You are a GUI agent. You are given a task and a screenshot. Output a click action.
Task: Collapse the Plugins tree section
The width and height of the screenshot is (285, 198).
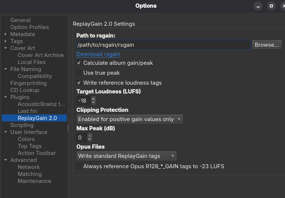click(6, 97)
